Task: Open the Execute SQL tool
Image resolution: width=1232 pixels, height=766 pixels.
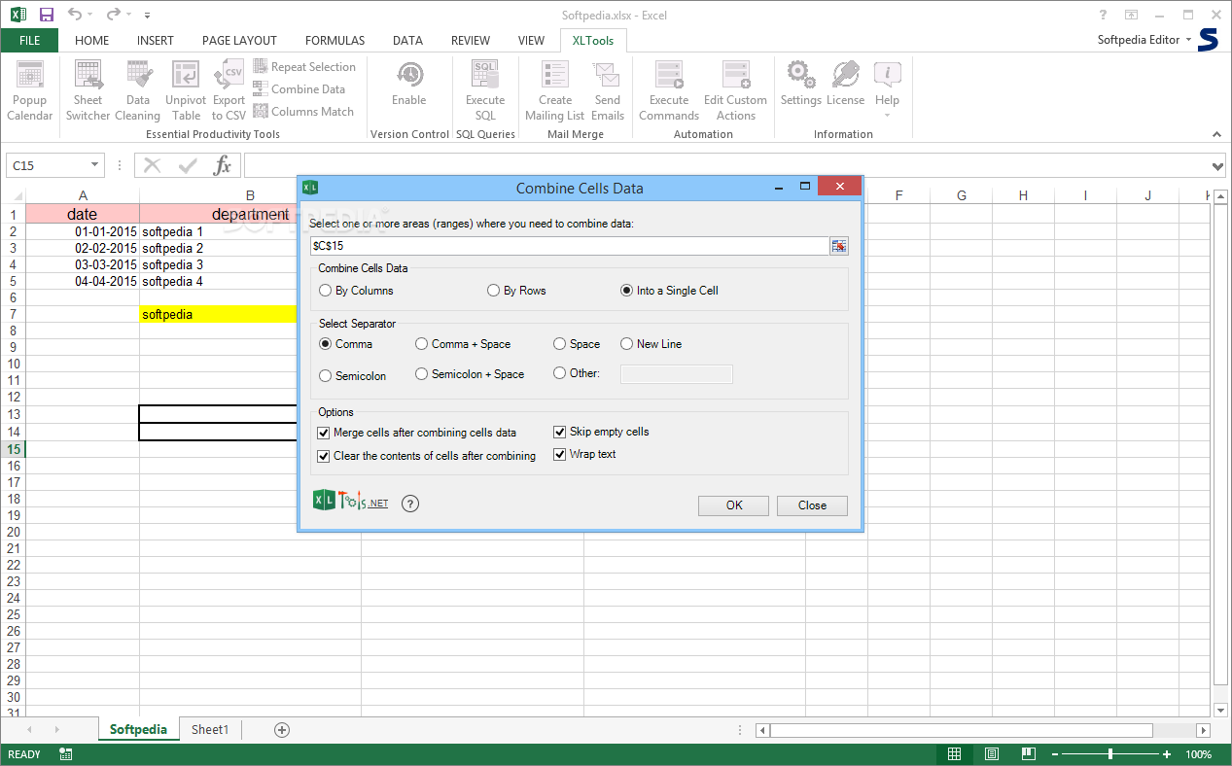Action: 485,90
